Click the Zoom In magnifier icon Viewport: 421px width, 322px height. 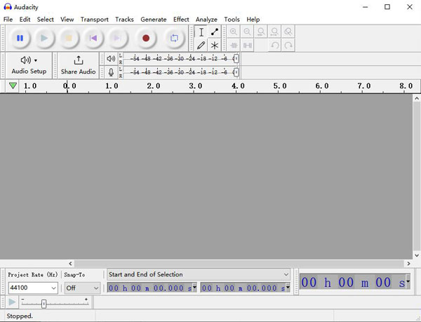[234, 32]
